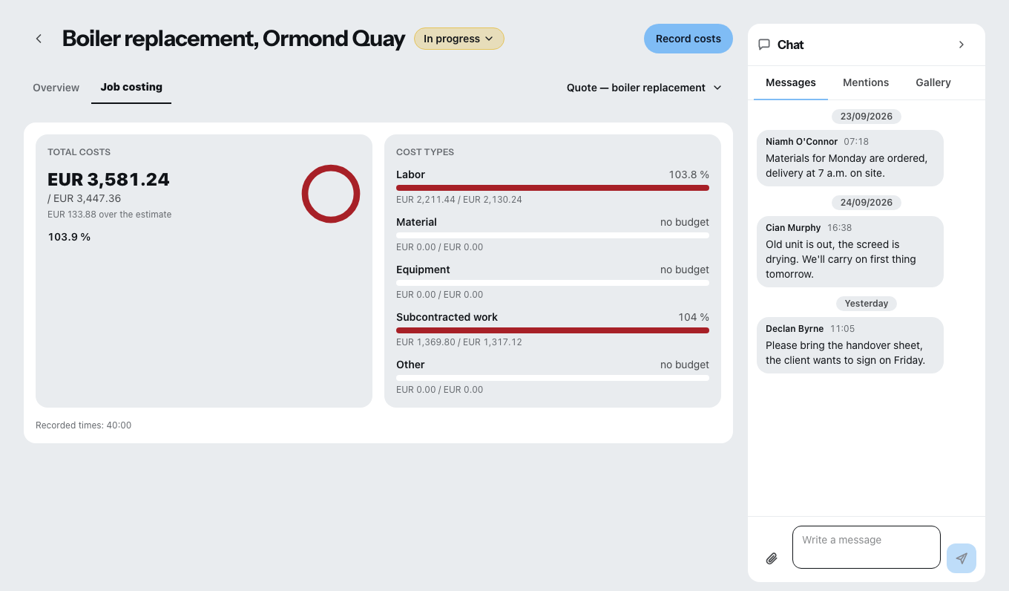This screenshot has width=1009, height=591.
Task: Click the Subcontracted work progress bar
Action: (x=553, y=330)
